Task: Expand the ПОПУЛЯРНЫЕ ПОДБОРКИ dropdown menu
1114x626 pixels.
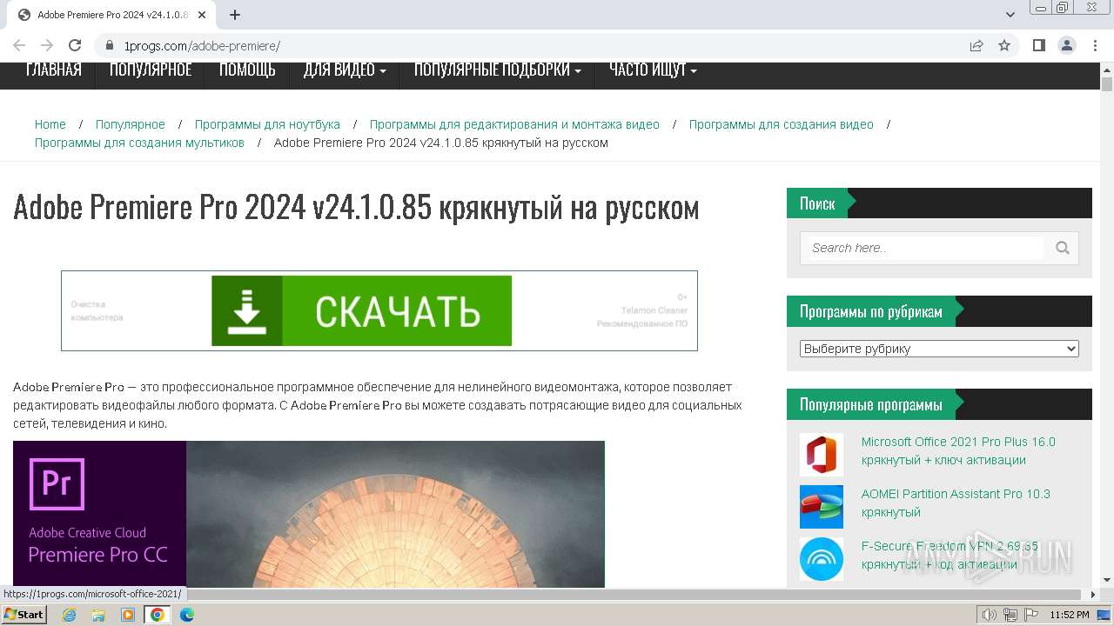Action: (498, 70)
